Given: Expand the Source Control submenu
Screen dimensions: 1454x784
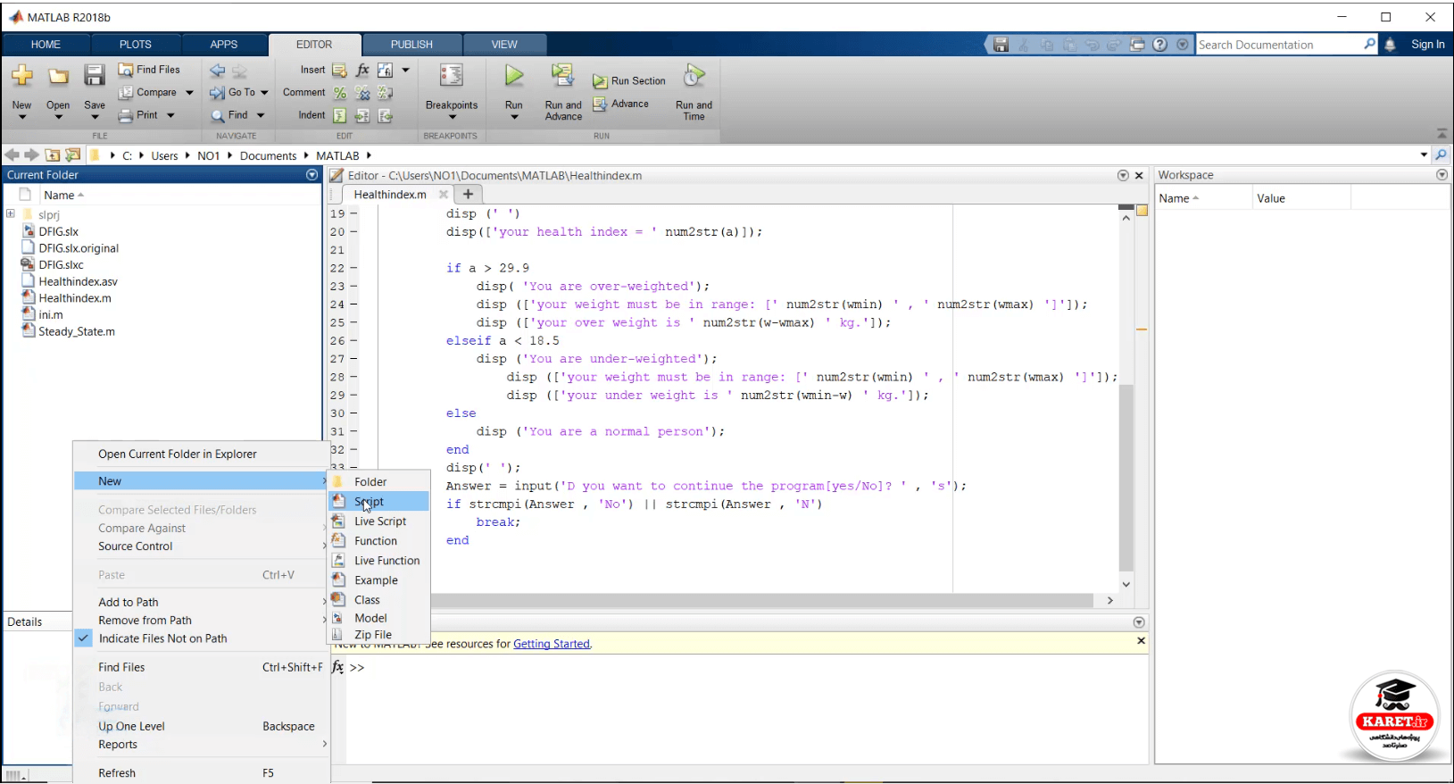Looking at the screenshot, I should pyautogui.click(x=201, y=546).
